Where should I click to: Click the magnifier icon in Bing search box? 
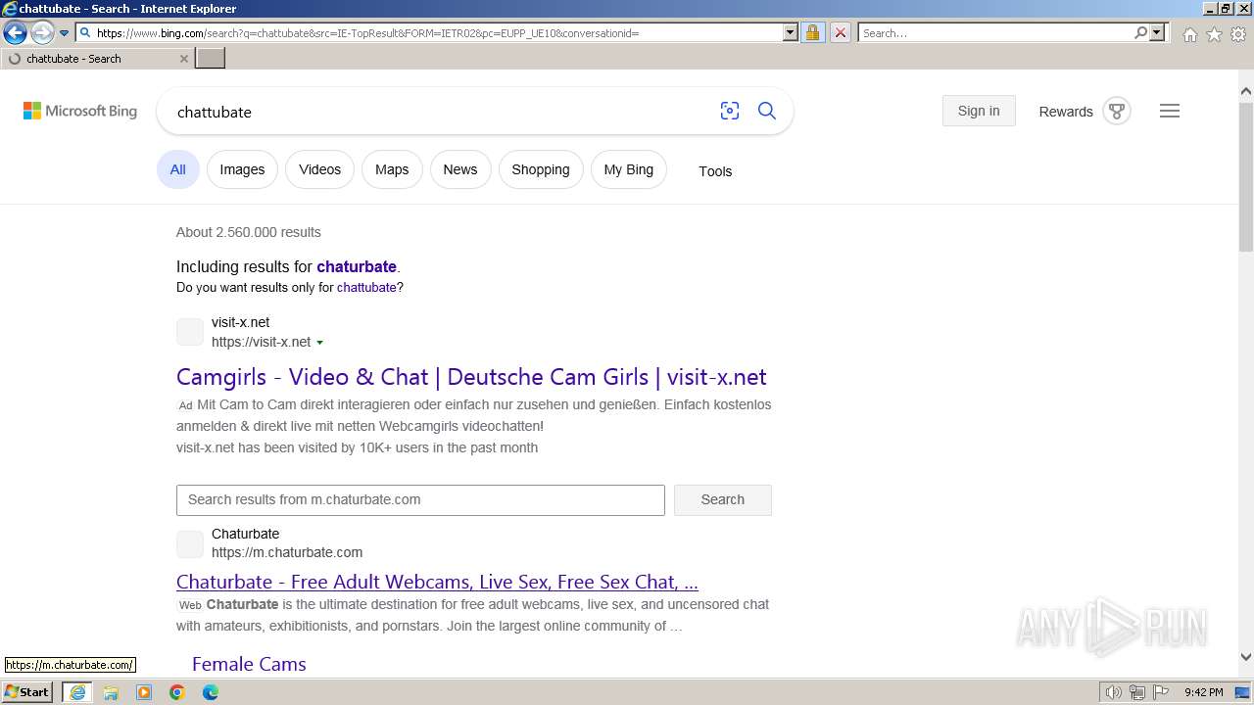(x=767, y=111)
